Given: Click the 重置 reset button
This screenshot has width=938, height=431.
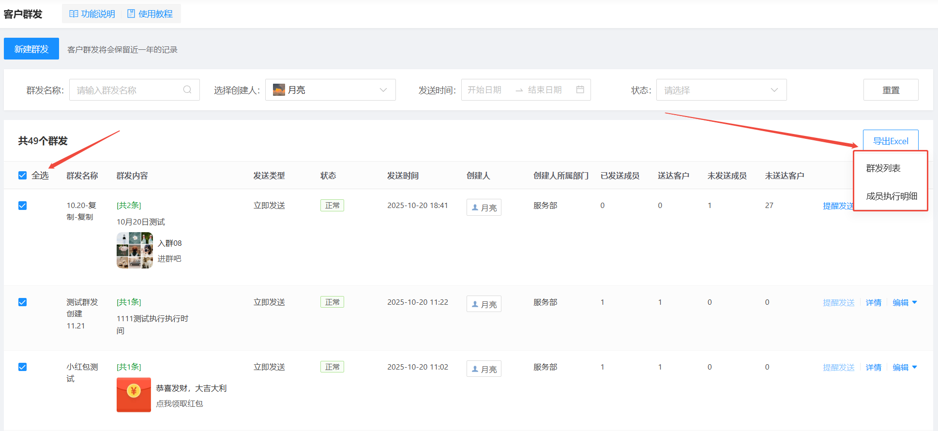Looking at the screenshot, I should (891, 90).
